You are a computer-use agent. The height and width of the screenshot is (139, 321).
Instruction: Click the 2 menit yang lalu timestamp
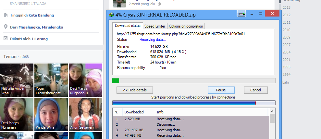coord(142,4)
